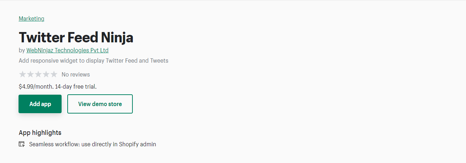The width and height of the screenshot is (466, 163).
Task: Open the View demo store button
Action: 100,104
